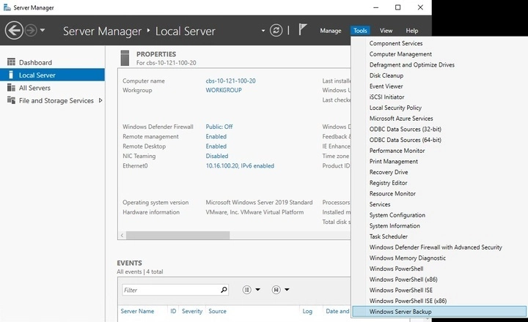
Task: Open dropdown arrow beside list options icon
Action: pos(257,289)
